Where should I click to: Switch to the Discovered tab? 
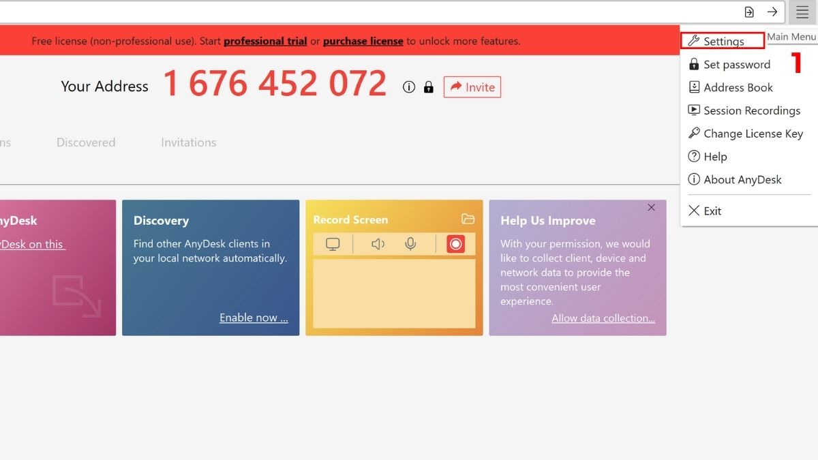click(86, 142)
